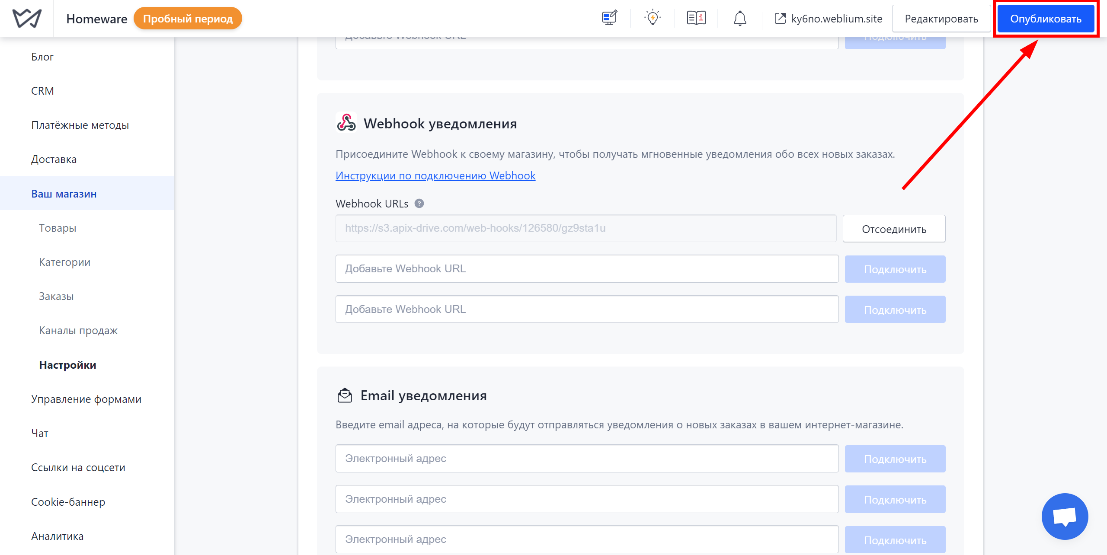1107x555 pixels.
Task: Click the notifications bell icon
Action: click(739, 19)
